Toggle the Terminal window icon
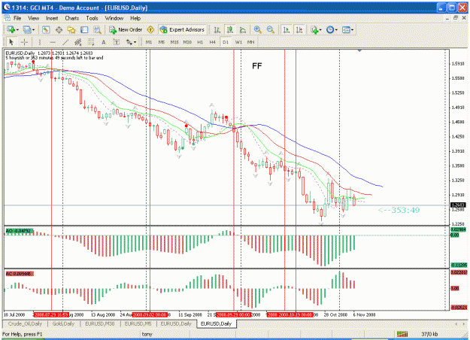Image resolution: width=470 pixels, height=340 pixels. pos(84,29)
